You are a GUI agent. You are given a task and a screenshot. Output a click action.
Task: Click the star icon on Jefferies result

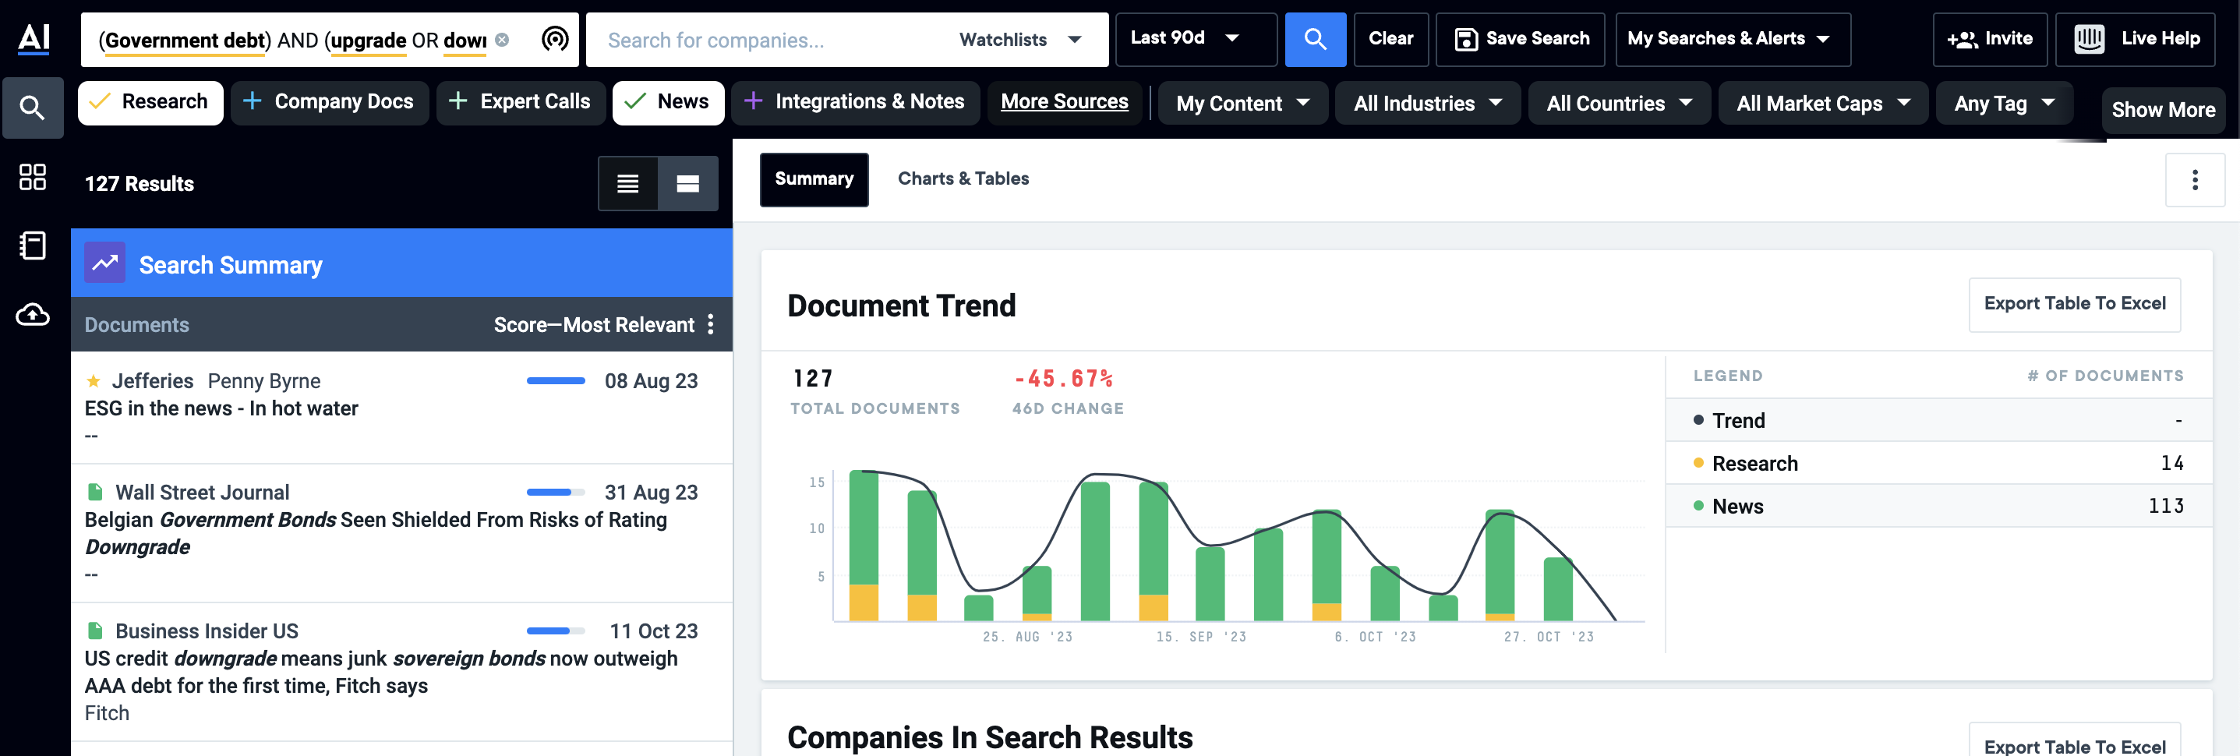click(x=93, y=381)
